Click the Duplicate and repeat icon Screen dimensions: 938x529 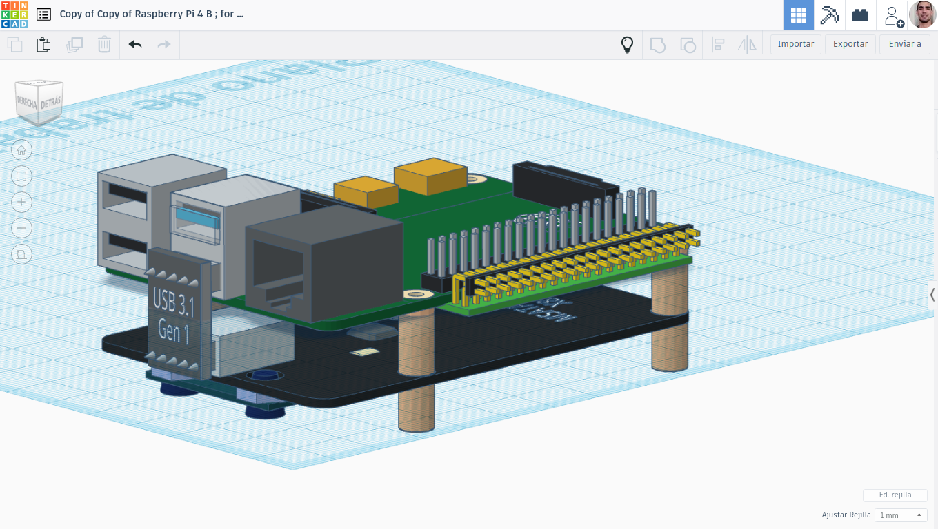tap(74, 45)
